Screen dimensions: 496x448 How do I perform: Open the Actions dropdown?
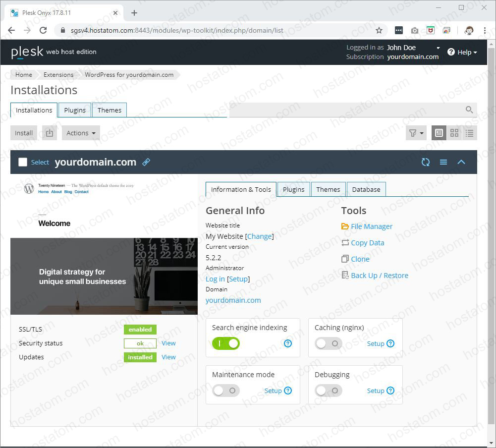click(81, 133)
